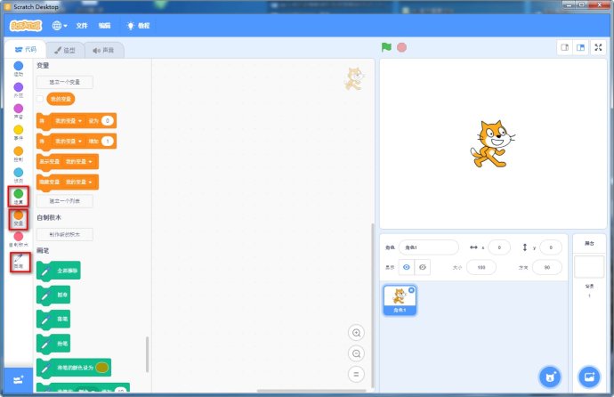This screenshot has height=397, width=614.
Task: Click value 1 in the 增加 change block
Action: tap(108, 142)
